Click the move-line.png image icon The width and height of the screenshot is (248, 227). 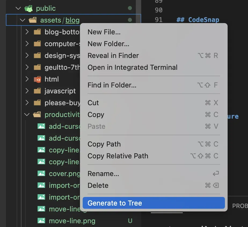(x=41, y=221)
